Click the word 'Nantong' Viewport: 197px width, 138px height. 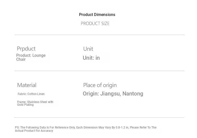133,94
